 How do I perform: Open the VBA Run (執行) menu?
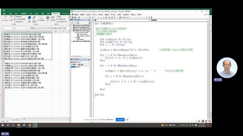pyautogui.click(x=113, y=14)
